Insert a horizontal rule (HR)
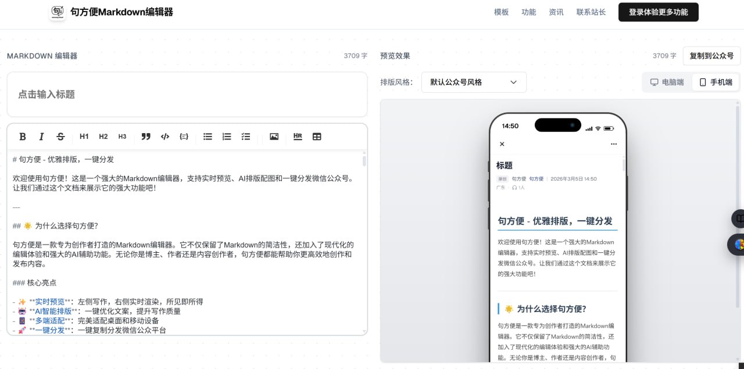This screenshot has height=369, width=744. click(x=298, y=137)
